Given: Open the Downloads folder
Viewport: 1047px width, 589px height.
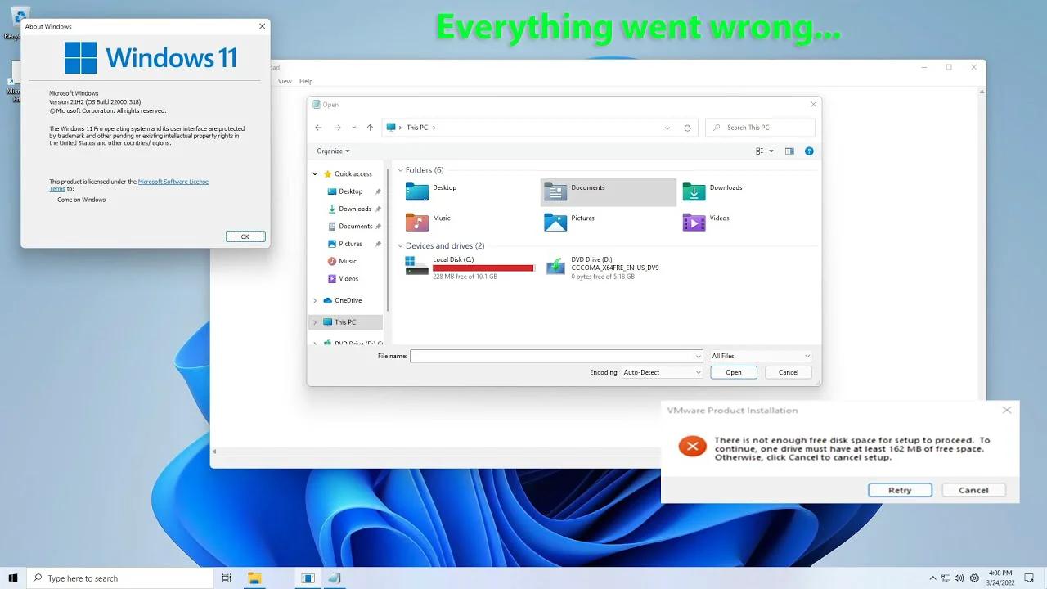Looking at the screenshot, I should point(726,187).
